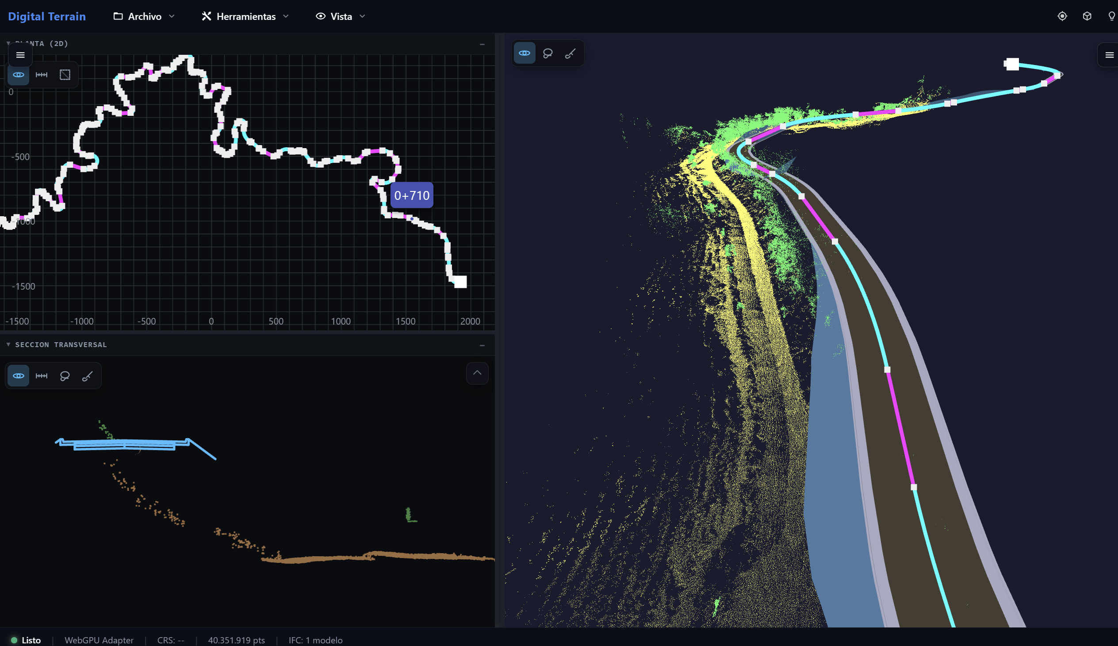Select the dashed box selection tool in PLANTA

tap(65, 75)
